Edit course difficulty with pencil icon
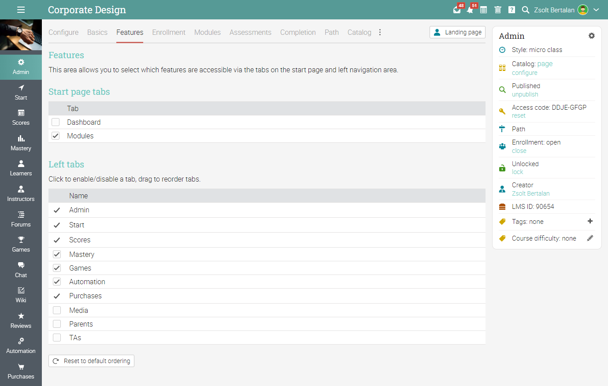 (590, 238)
